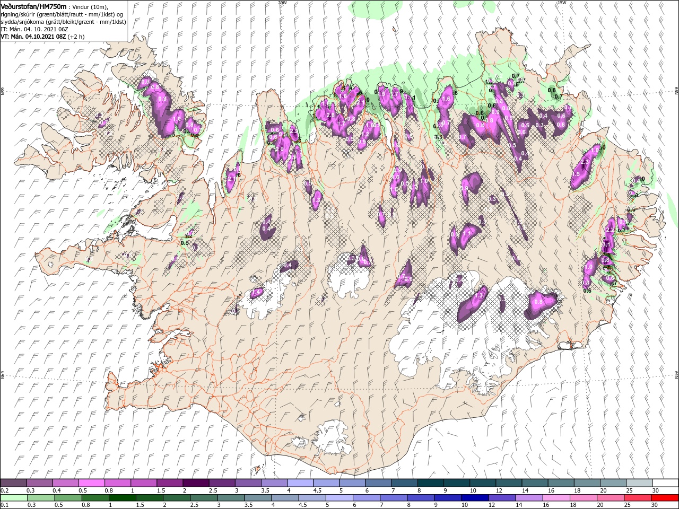Click the 'slydda/snjókoma' legend description line
Image resolution: width=679 pixels, height=509 pixels.
click(63, 22)
